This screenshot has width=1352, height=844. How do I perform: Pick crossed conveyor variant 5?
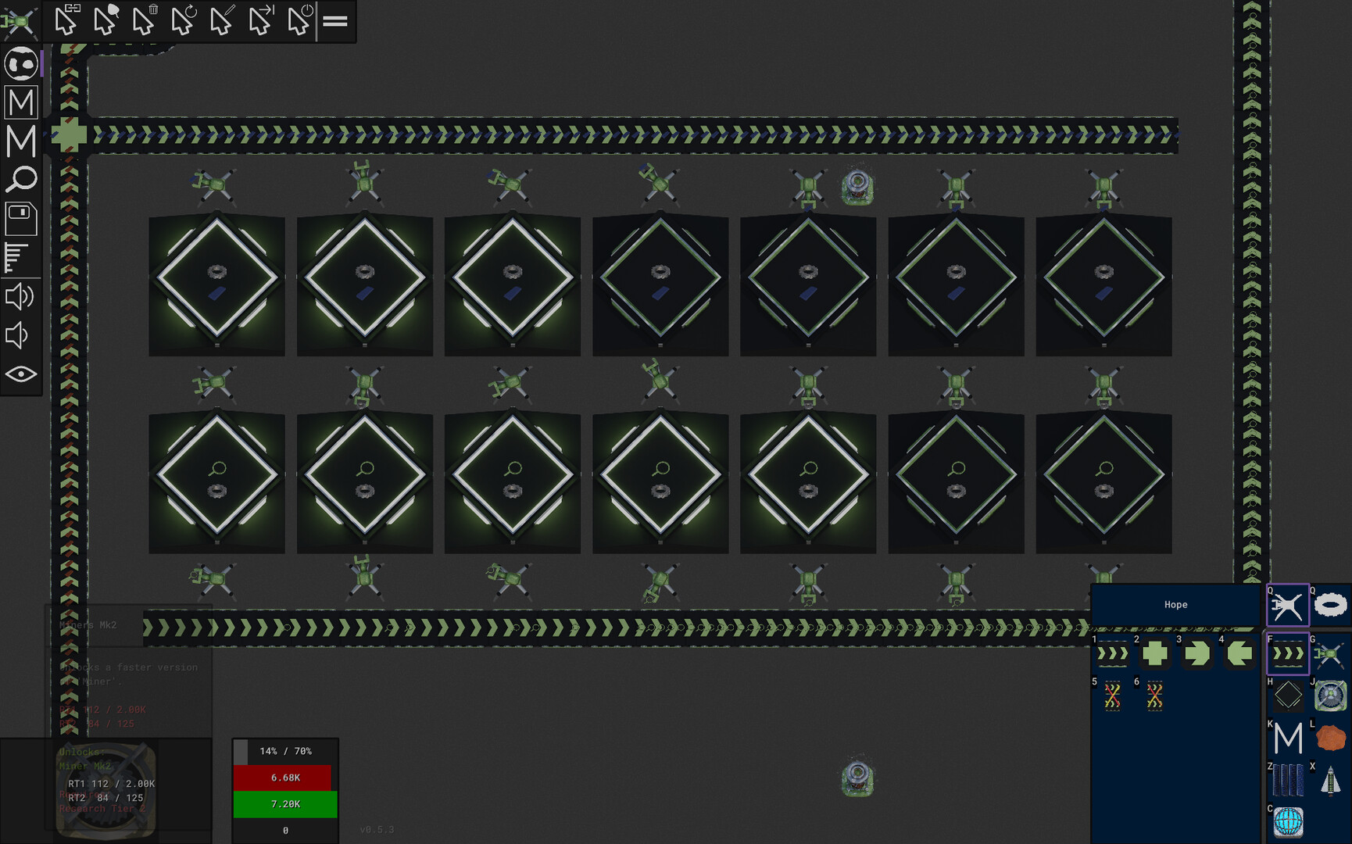pyautogui.click(x=1112, y=696)
